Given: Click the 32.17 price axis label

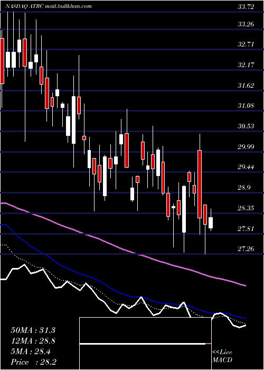Looking at the screenshot, I should click(246, 64).
